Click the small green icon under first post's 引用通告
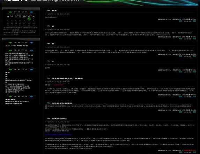This screenshot has width=200, height=154. coord(194,21)
